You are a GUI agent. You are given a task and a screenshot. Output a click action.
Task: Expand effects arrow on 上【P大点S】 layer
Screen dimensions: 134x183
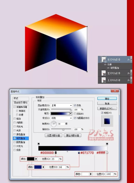(x=131, y=80)
